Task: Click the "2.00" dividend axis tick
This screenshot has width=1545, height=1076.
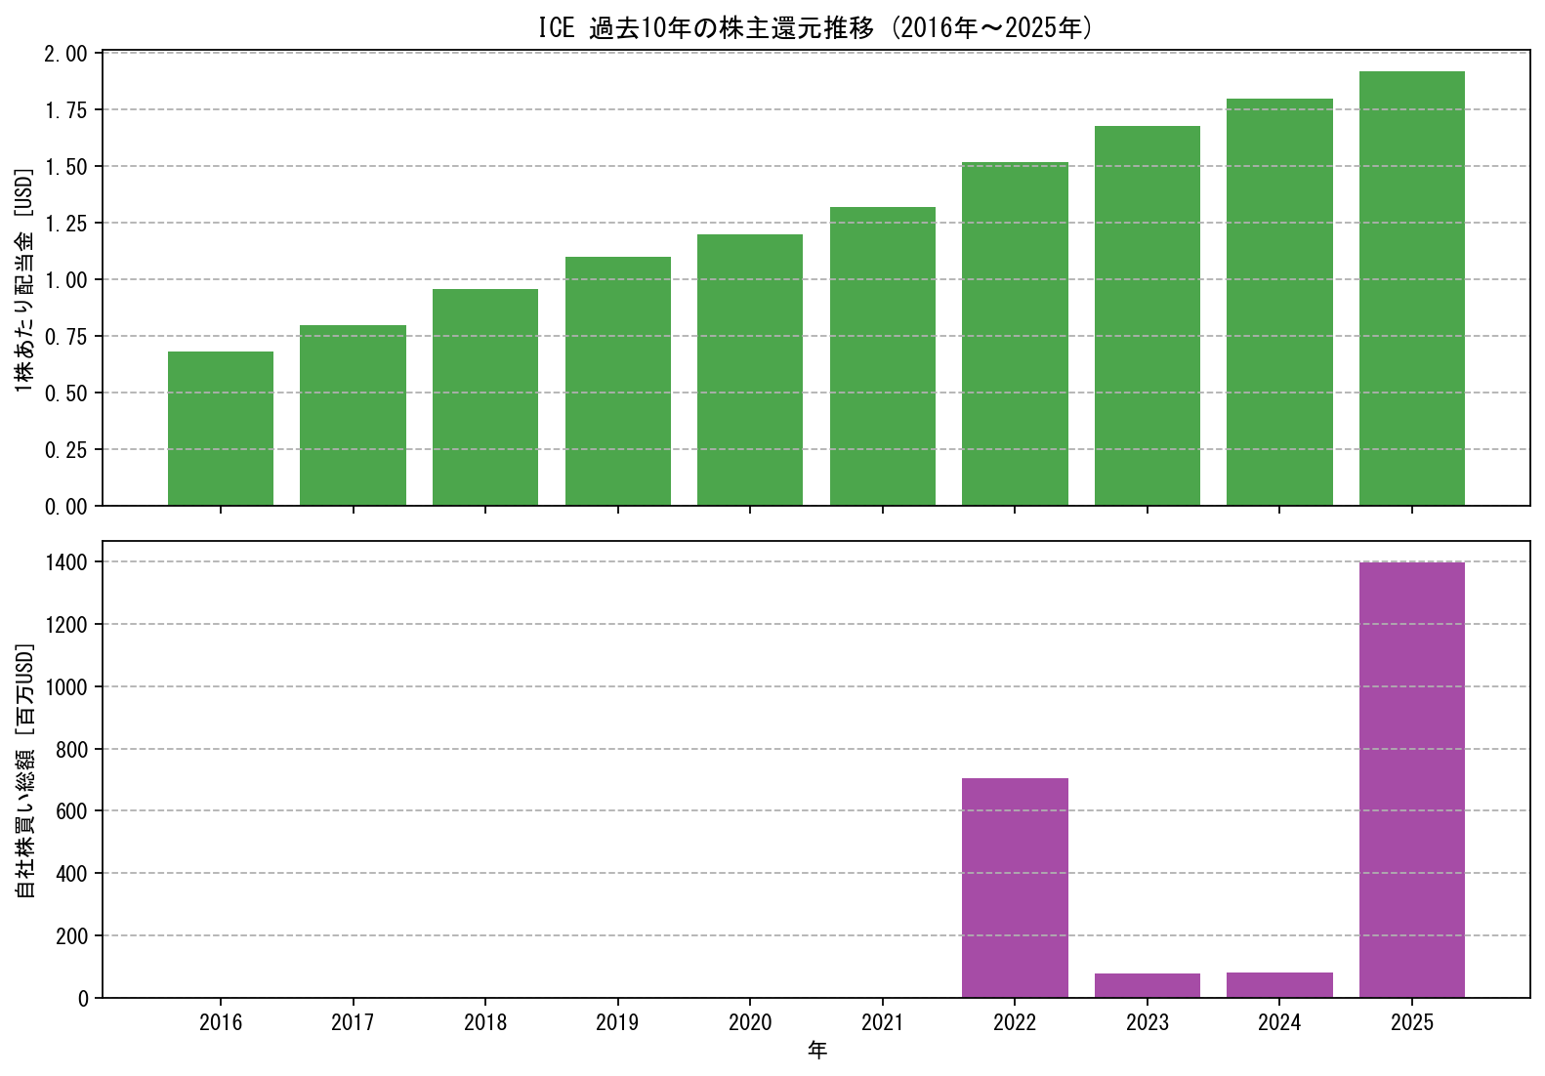Action: point(66,54)
